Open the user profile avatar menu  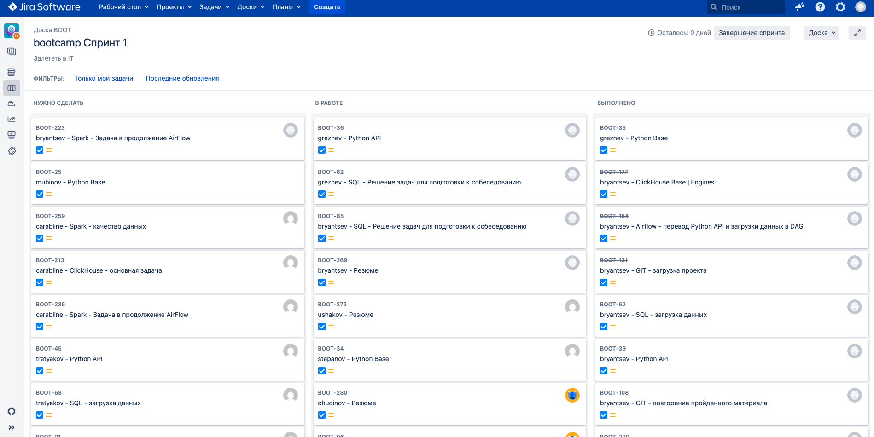pyautogui.click(x=861, y=7)
